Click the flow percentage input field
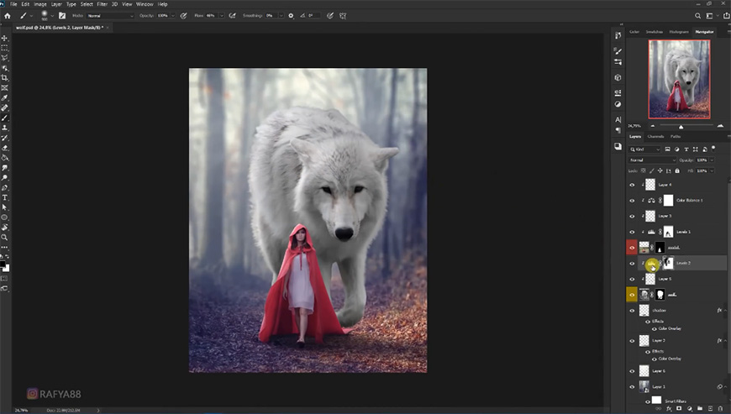 coord(211,16)
